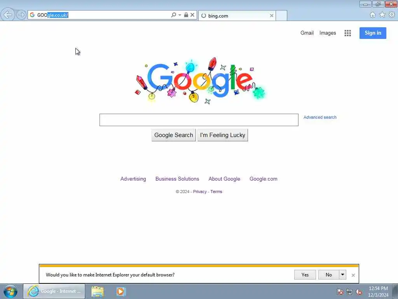
Task: Open the Terms link
Action: (x=216, y=192)
